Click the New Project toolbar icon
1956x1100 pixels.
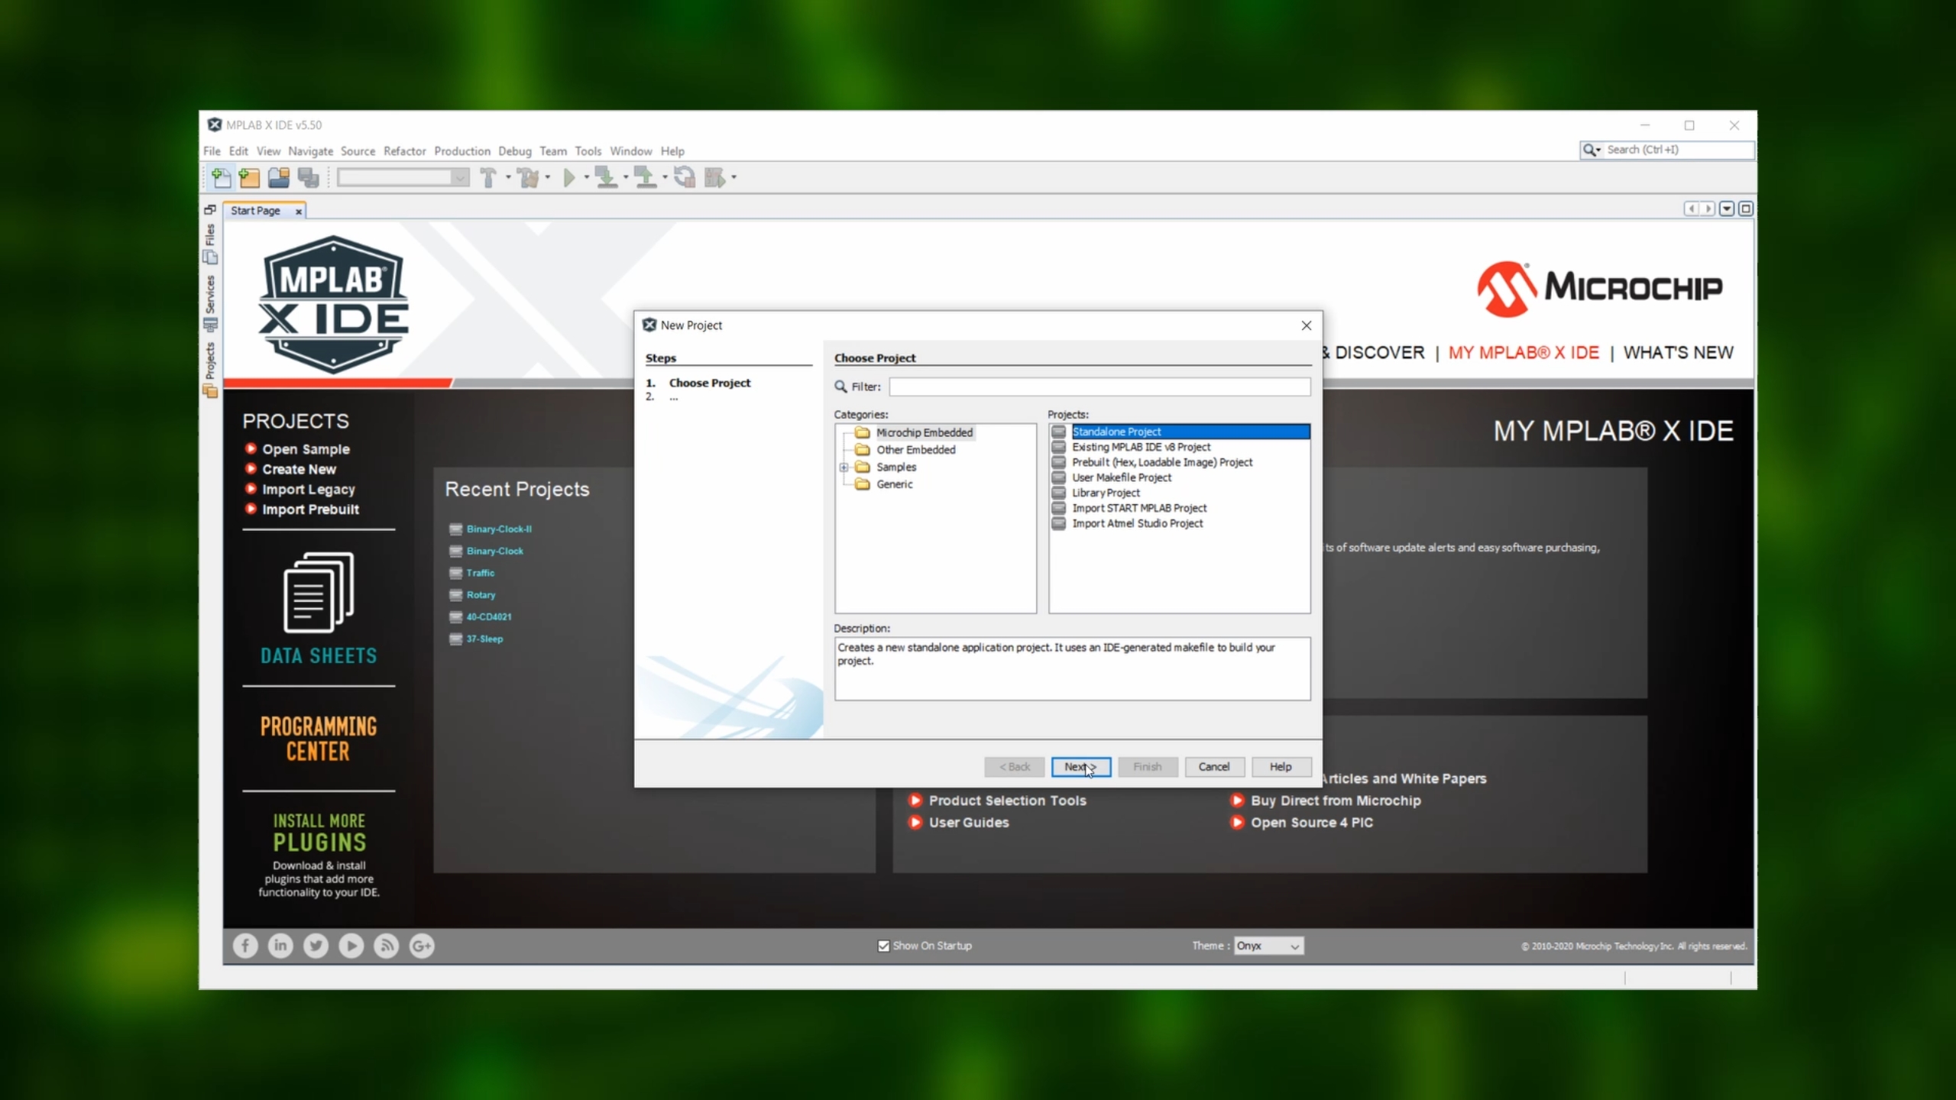(x=250, y=177)
